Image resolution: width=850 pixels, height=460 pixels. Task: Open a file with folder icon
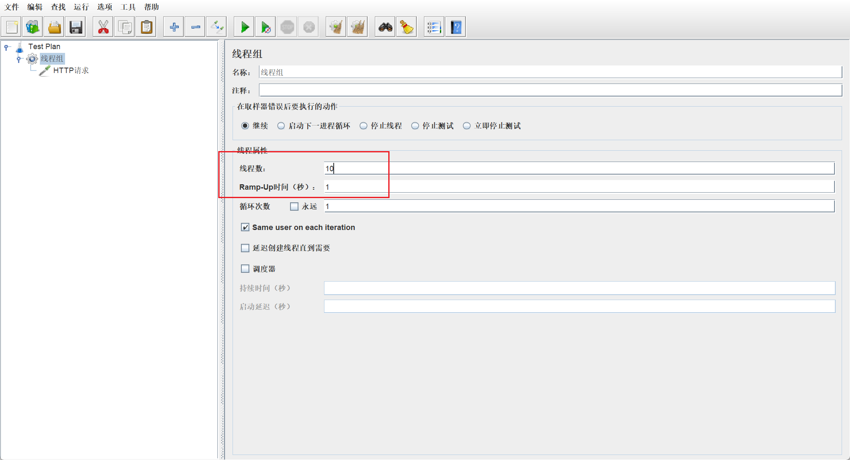[x=55, y=27]
